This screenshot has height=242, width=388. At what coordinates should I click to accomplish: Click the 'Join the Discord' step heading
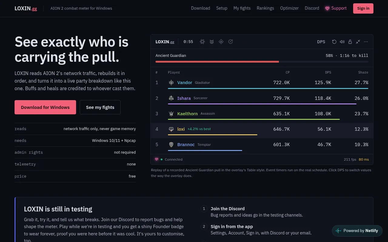[x=228, y=209]
